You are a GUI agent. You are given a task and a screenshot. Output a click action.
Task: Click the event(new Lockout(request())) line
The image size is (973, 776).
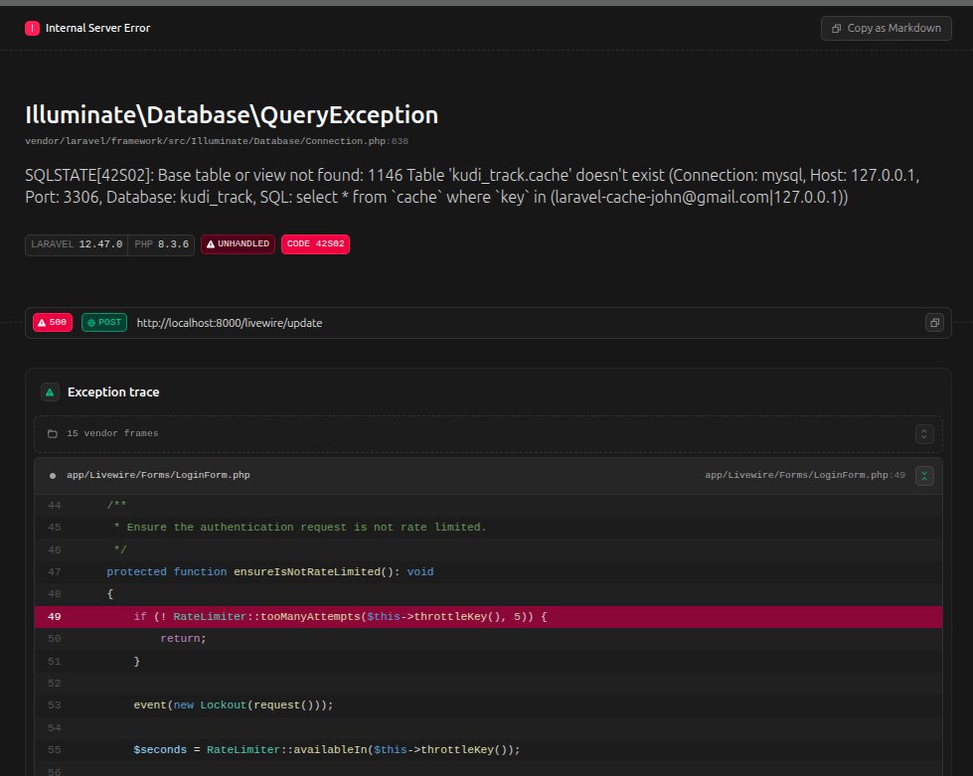234,705
